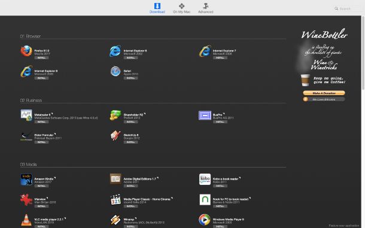Install Media Player Classic - Home Cinema
Screen dimensions: 365x228
pos(130,206)
